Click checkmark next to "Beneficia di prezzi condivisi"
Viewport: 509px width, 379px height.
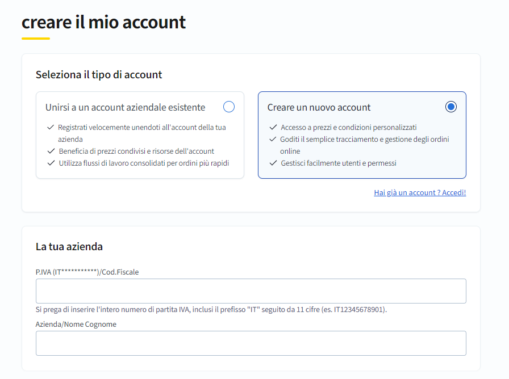point(51,151)
